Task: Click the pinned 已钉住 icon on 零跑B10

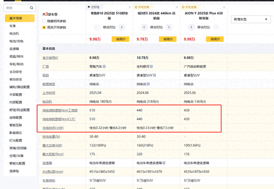Action: point(89,7)
